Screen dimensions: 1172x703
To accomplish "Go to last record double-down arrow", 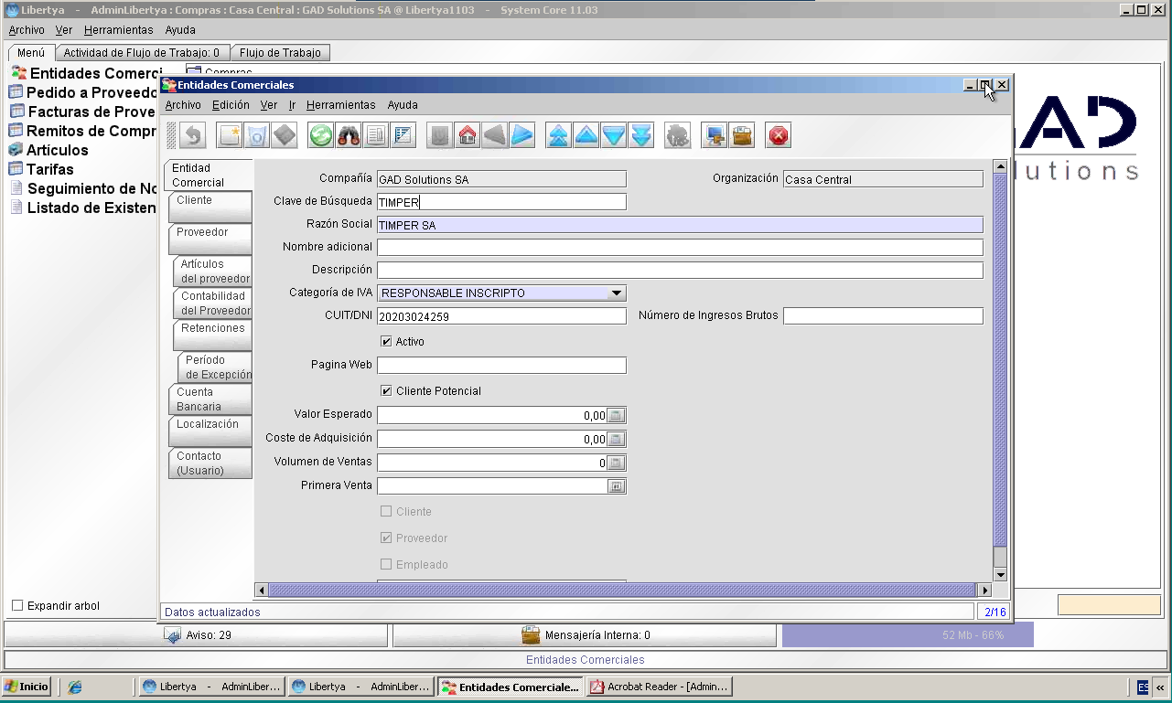I will (x=641, y=135).
